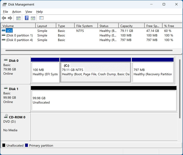Screen dimensions: 183x155
Task: Click the vertical scrollbar in disk pane
Action: [180, 89]
